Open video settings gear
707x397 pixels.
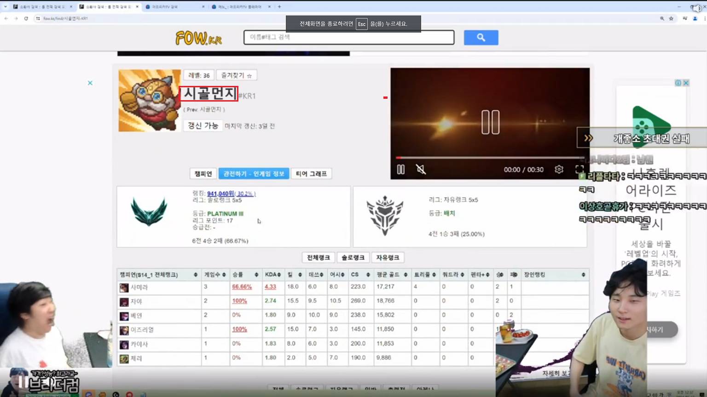(559, 170)
